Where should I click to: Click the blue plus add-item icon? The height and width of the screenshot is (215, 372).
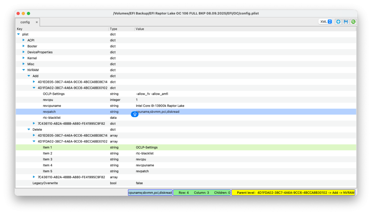338,22
